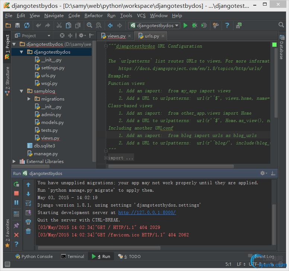Open the djangotestbydos run configuration dropdown

tap(154, 25)
